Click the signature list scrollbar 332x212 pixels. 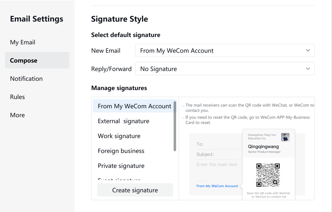175,126
